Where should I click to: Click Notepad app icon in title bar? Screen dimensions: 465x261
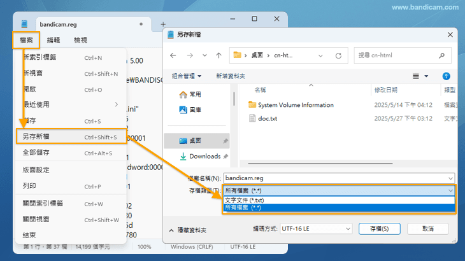tap(24, 24)
